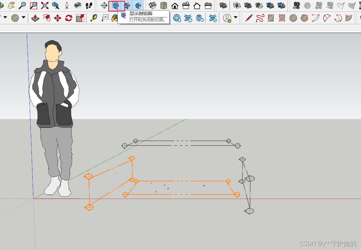Select the Rectangle tool
Viewport: 361px width, 250px height.
tap(271, 18)
